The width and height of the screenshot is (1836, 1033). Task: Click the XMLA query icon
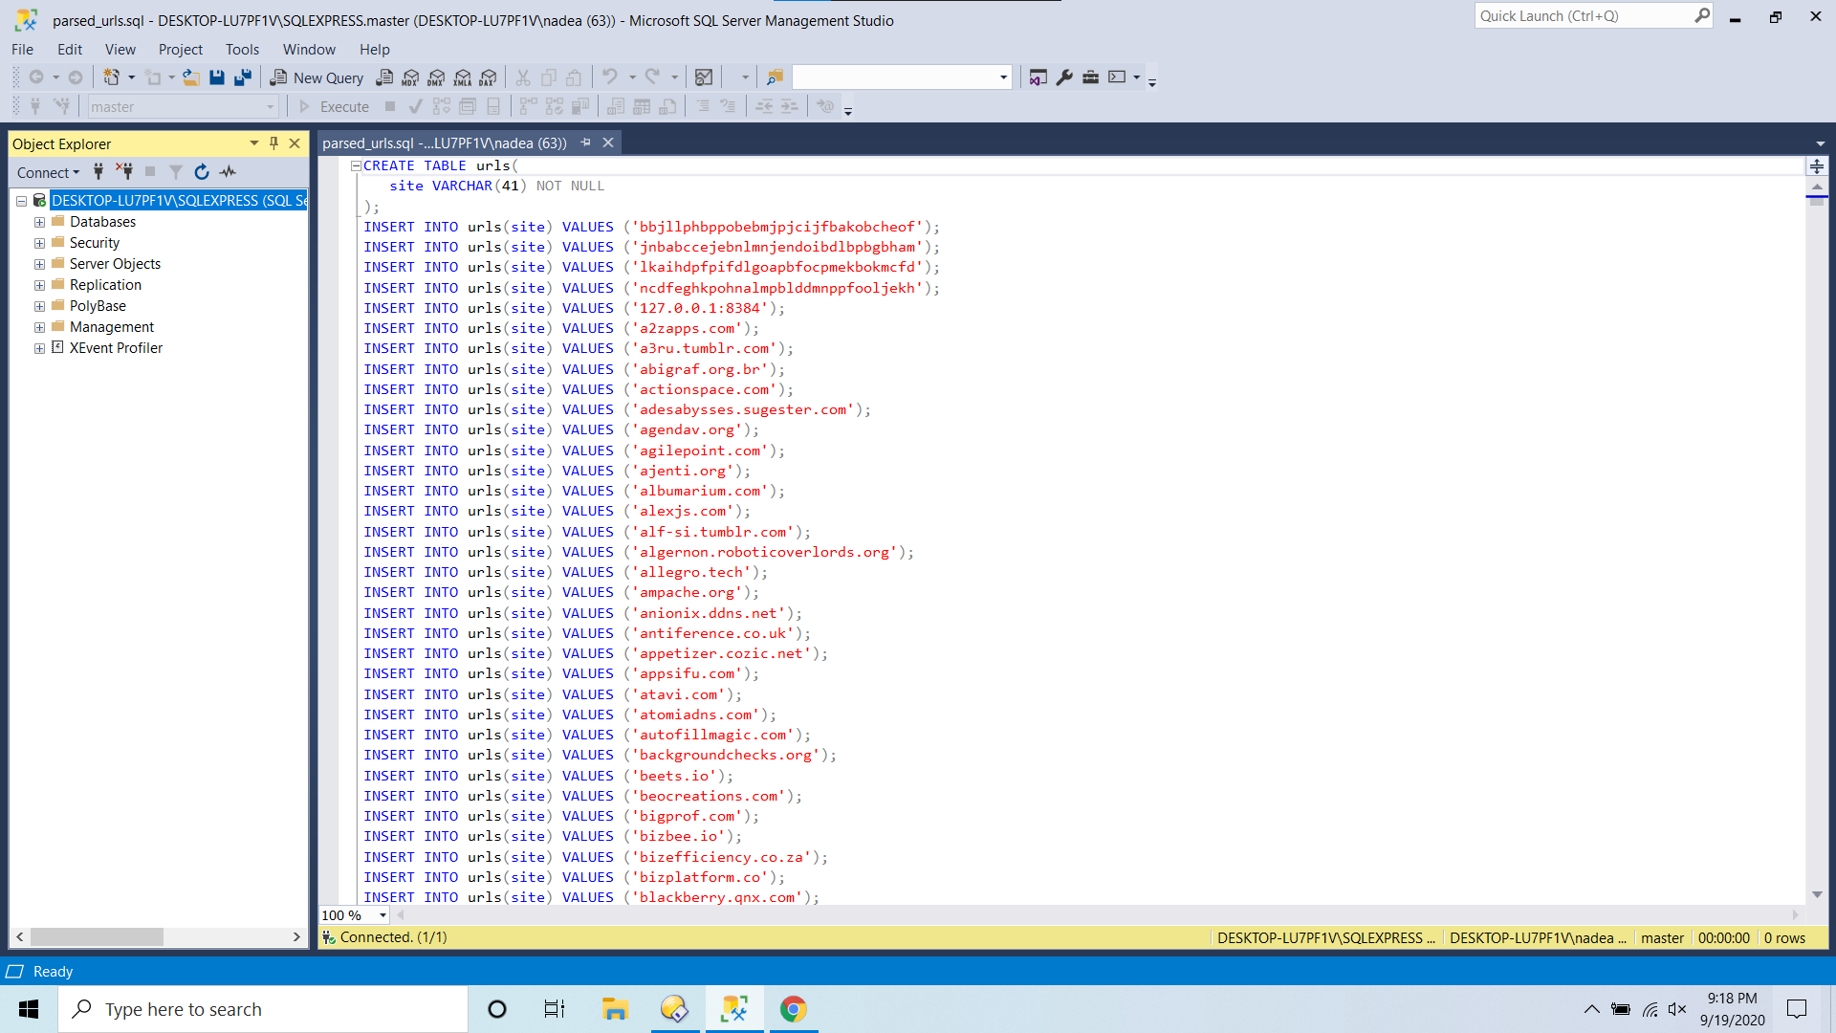tap(462, 77)
